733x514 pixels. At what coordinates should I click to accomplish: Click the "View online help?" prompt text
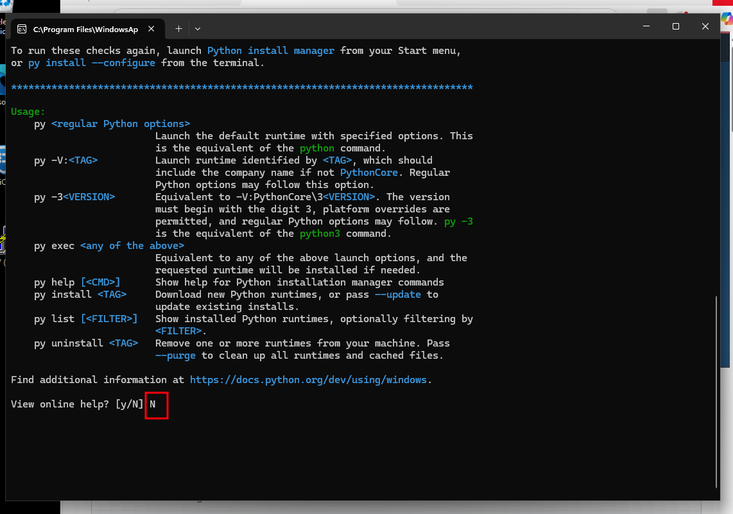[x=60, y=404]
